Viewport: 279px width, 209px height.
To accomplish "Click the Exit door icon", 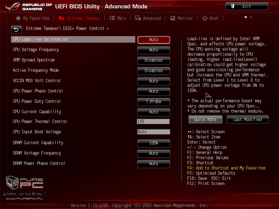I will (x=232, y=7).
